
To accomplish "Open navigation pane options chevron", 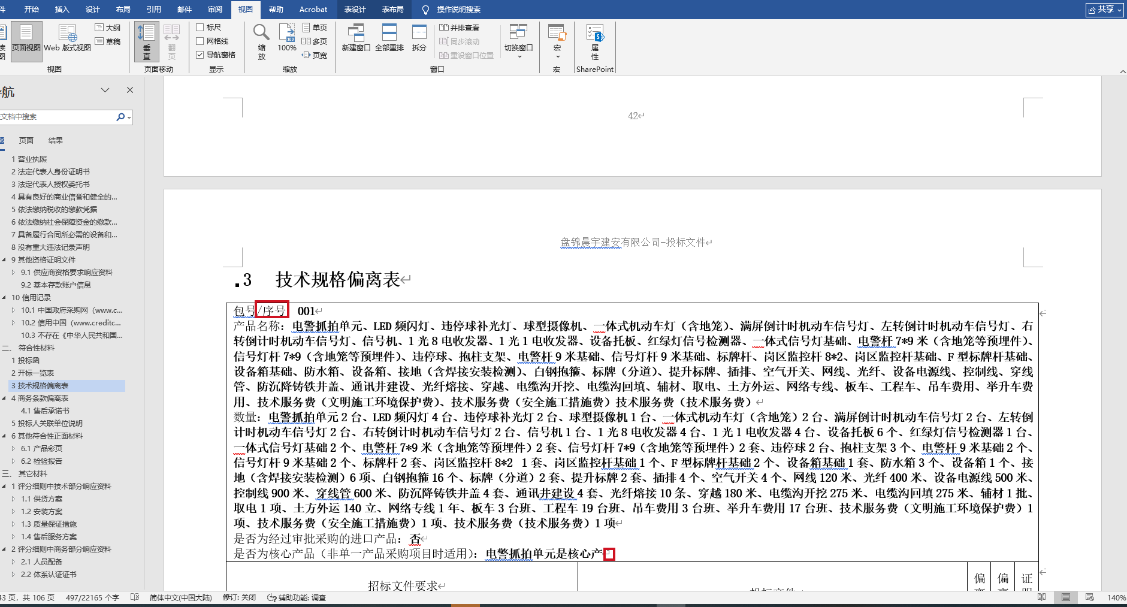I will coord(105,90).
